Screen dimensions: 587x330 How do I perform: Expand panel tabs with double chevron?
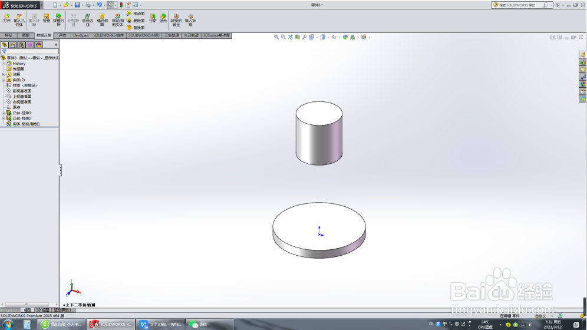click(56, 45)
